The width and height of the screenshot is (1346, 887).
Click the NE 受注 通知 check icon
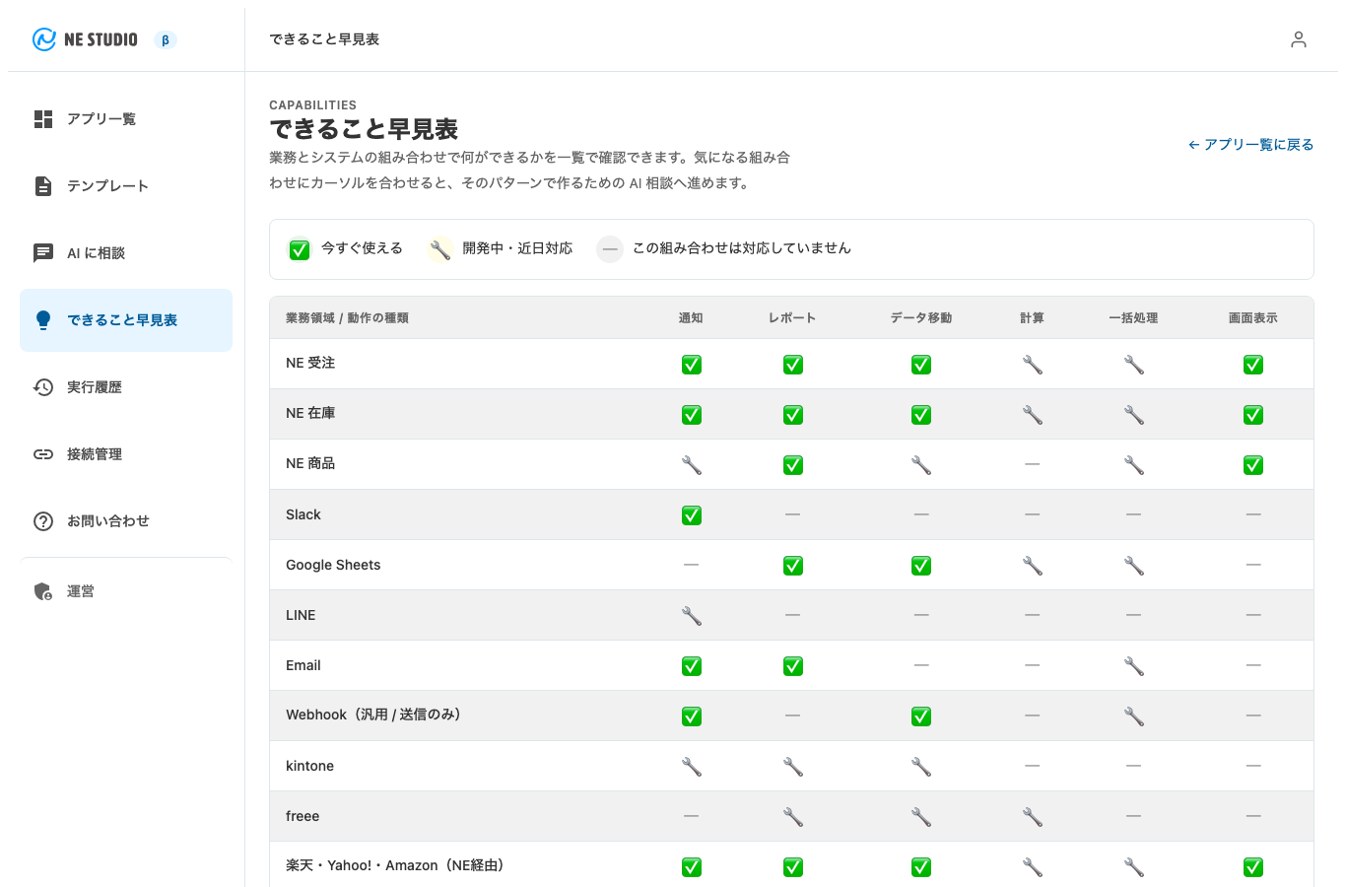point(692,365)
